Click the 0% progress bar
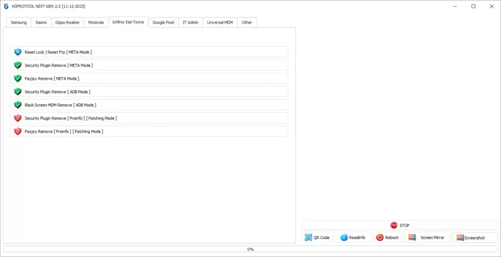 pyautogui.click(x=250, y=249)
